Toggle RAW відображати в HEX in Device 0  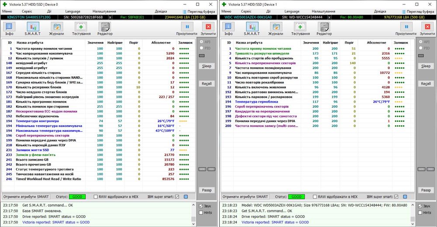tap(96, 196)
